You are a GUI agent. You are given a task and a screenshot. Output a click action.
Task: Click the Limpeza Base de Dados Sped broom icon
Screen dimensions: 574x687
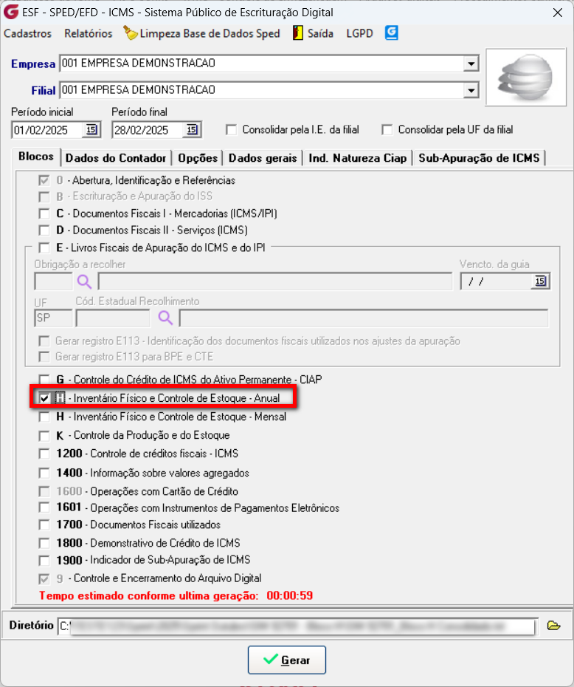130,33
